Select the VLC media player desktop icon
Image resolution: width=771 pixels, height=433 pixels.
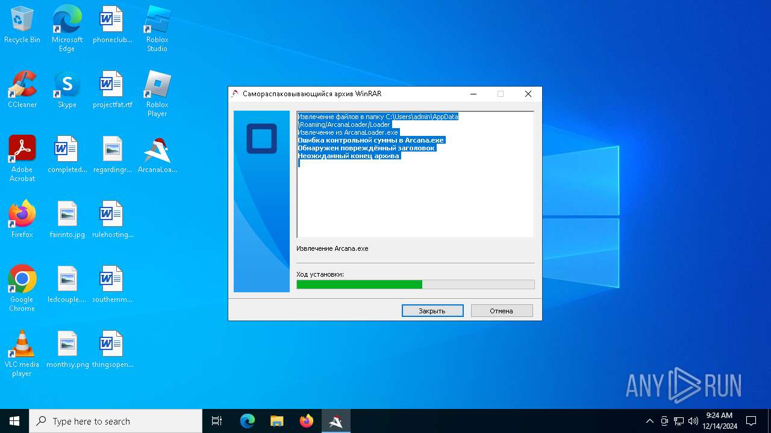click(x=22, y=353)
